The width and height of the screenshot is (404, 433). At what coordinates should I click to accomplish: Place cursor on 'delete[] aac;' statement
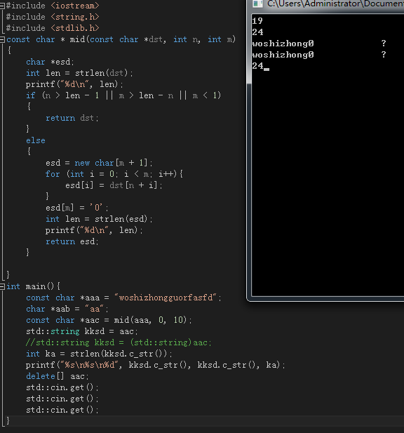coord(57,376)
